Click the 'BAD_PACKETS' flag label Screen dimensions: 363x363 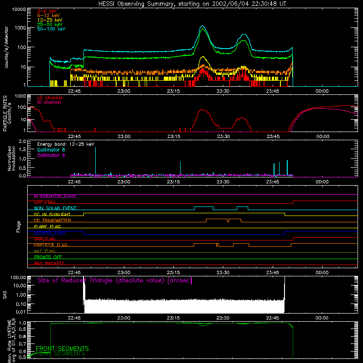coord(49,263)
